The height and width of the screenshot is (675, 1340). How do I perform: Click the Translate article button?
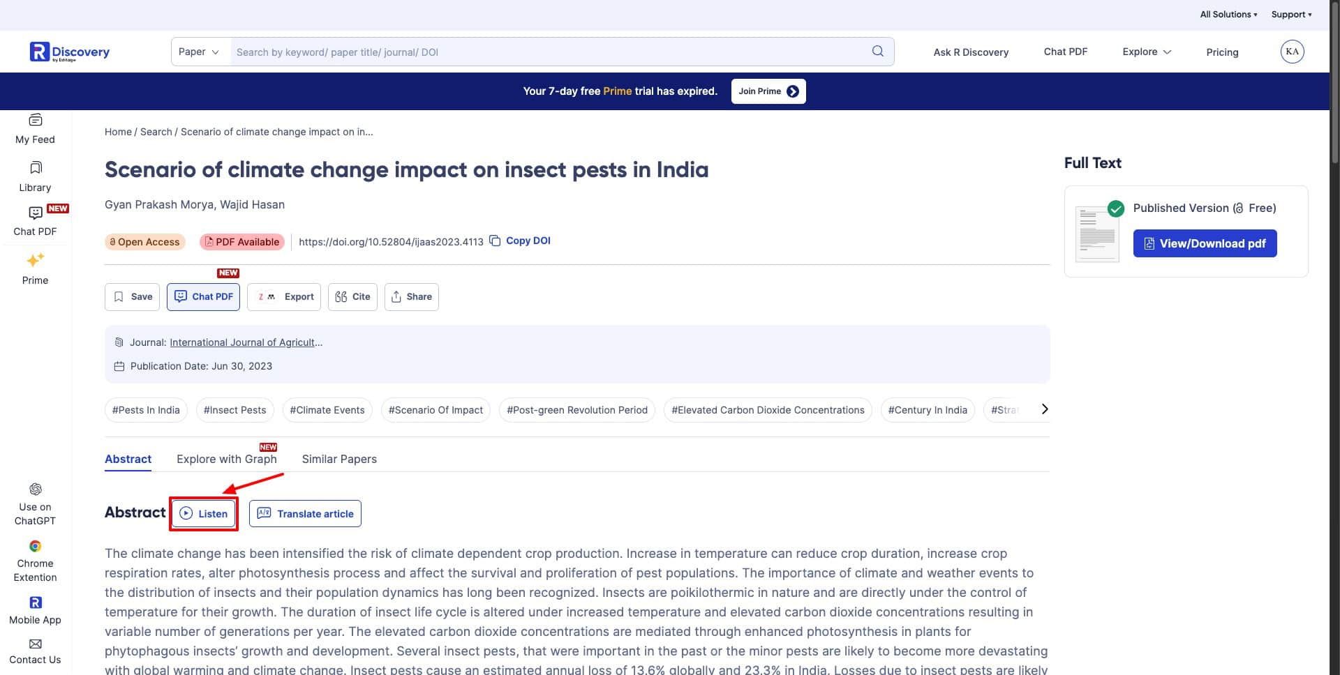point(305,514)
